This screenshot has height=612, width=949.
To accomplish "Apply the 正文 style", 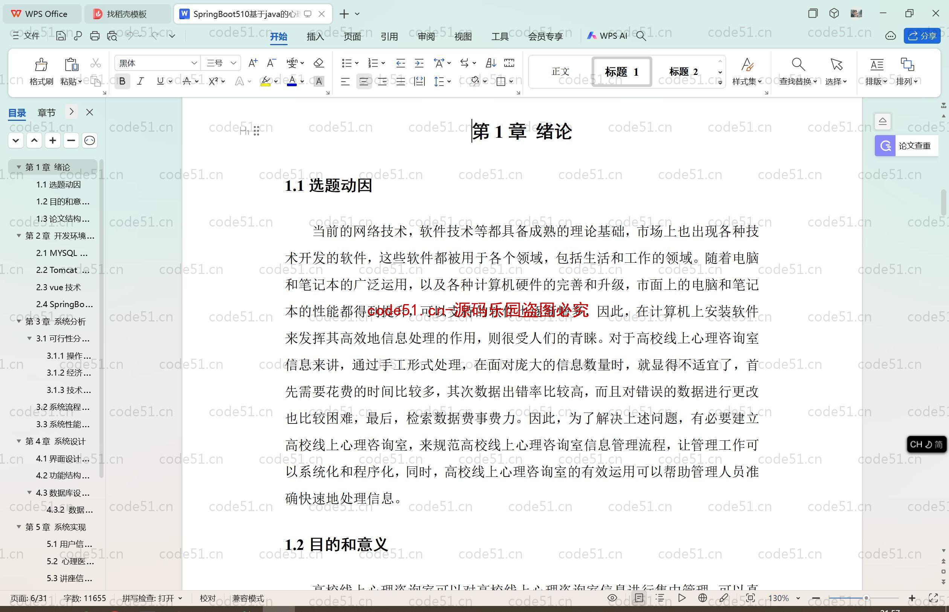I will (561, 72).
